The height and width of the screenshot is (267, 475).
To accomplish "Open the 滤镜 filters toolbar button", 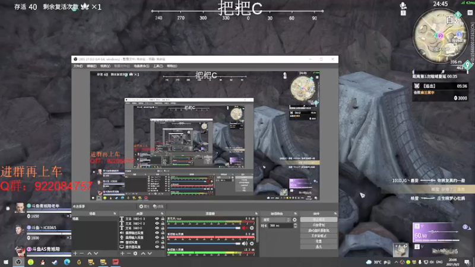I will pos(159,206).
